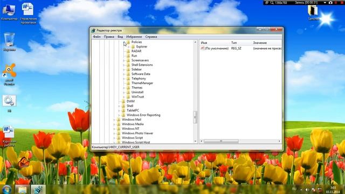
Task: Click the Screensavers folder icon
Action: pyautogui.click(x=128, y=60)
